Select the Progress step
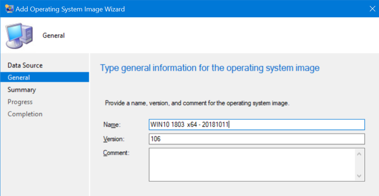Screen dimensions: 379x196 click(x=20, y=102)
